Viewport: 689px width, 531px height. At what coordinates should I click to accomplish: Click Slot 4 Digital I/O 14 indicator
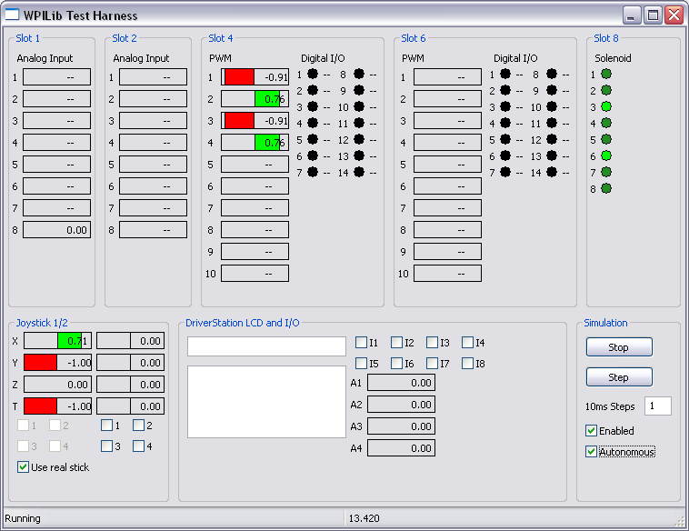359,172
